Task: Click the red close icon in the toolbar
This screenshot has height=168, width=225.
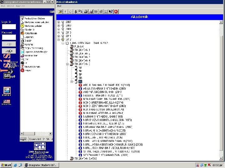Action: coord(116,12)
